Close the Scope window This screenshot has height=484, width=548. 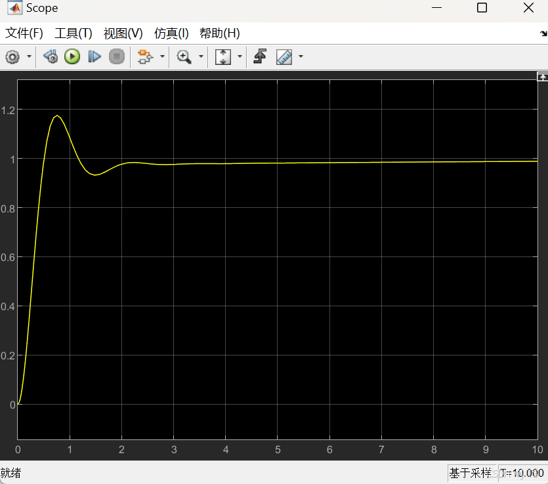pyautogui.click(x=528, y=8)
